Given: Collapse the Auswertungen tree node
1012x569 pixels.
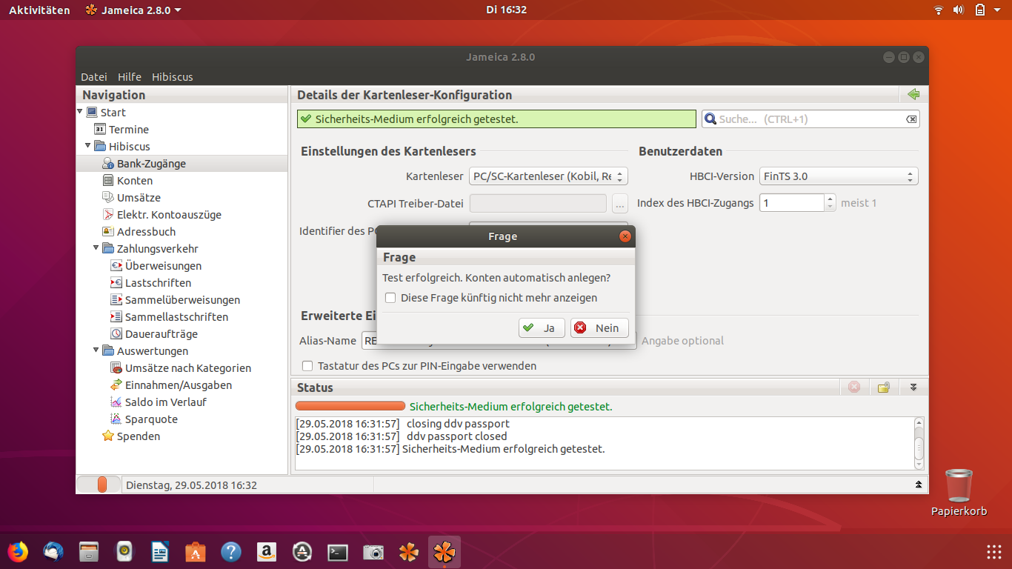Looking at the screenshot, I should click(96, 350).
